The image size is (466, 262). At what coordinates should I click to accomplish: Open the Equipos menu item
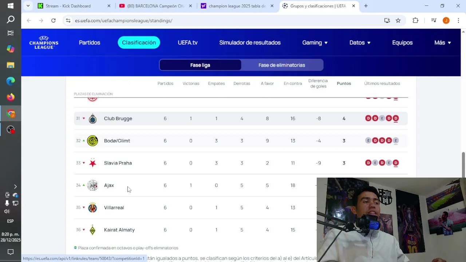[x=402, y=43]
